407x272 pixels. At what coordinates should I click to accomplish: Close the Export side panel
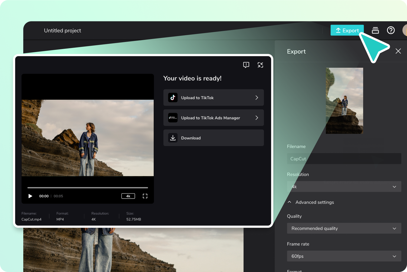tap(398, 51)
